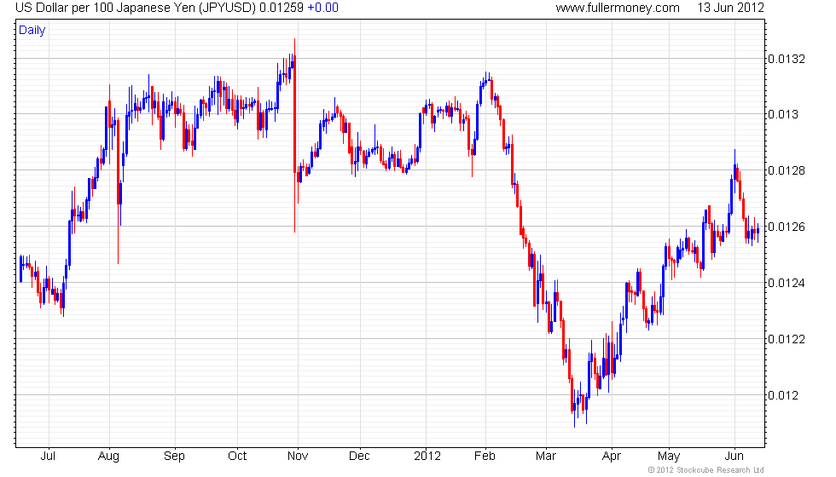Click the chart title 'US Dollar per 100 Japanese Yen (JPYUSD)'
Screen dimensions: 836x477
136,8
